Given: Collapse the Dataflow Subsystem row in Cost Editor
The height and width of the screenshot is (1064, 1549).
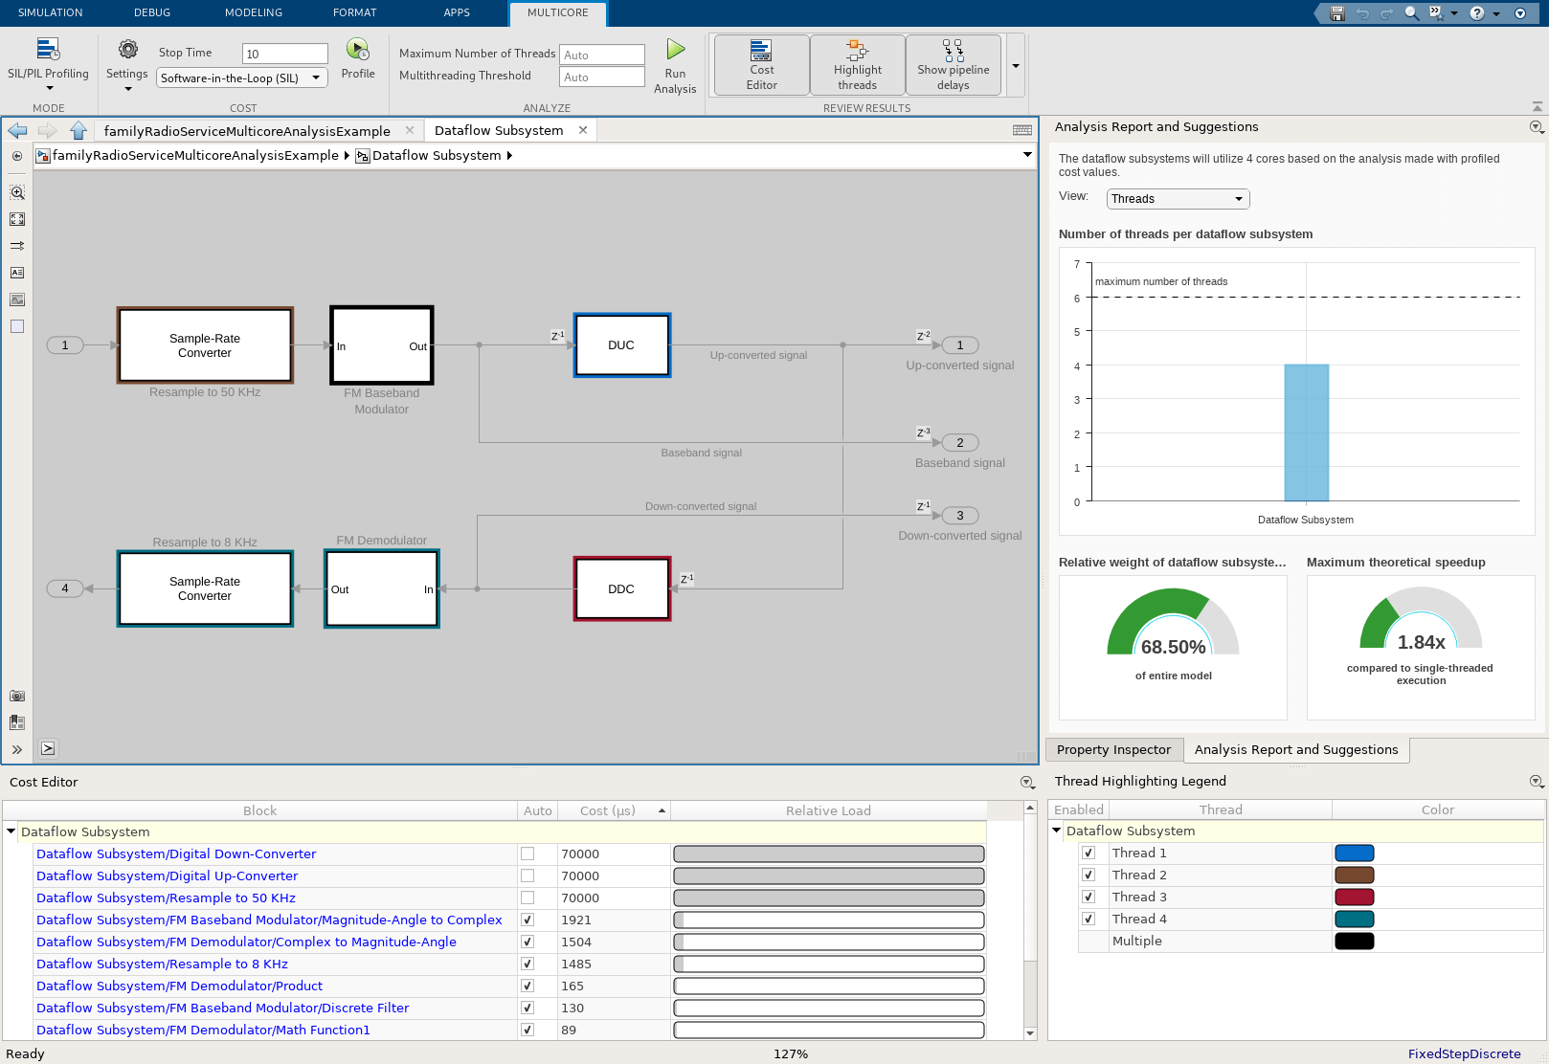Looking at the screenshot, I should [11, 831].
